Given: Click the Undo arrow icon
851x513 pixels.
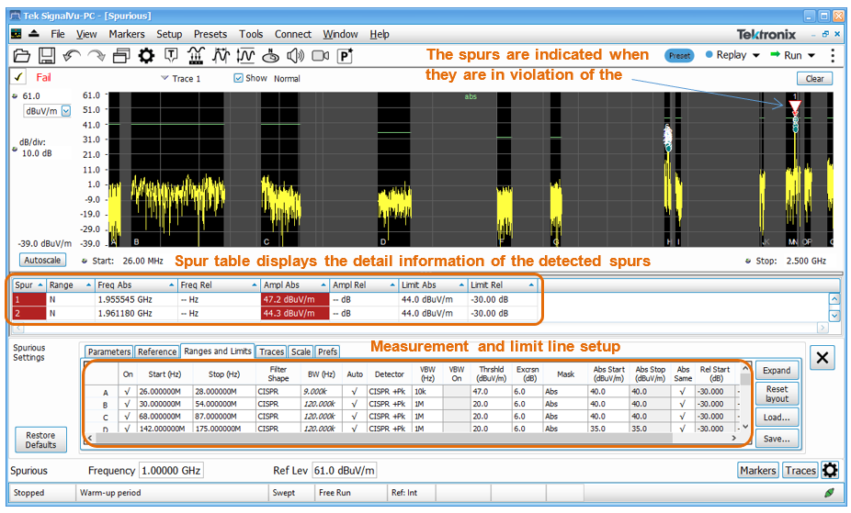Looking at the screenshot, I should pos(72,56).
